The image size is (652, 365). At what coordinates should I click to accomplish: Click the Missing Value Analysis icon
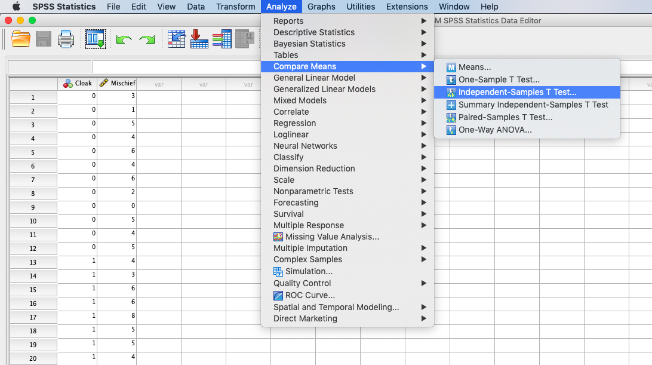278,237
